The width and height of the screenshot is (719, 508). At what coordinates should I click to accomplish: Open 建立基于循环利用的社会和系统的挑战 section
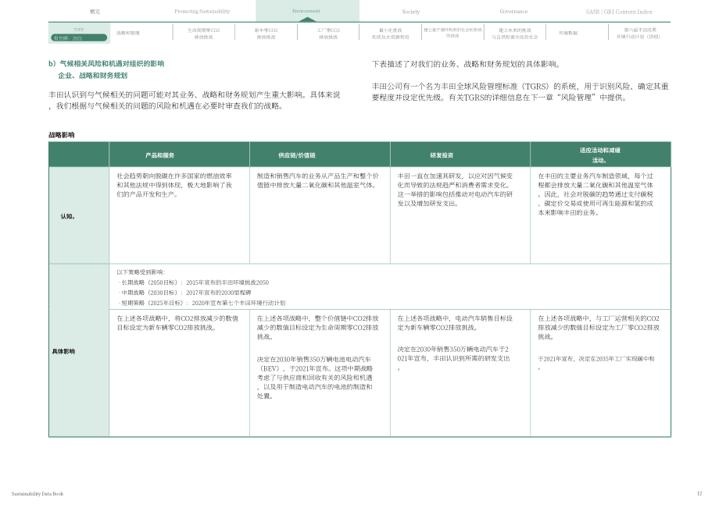453,33
